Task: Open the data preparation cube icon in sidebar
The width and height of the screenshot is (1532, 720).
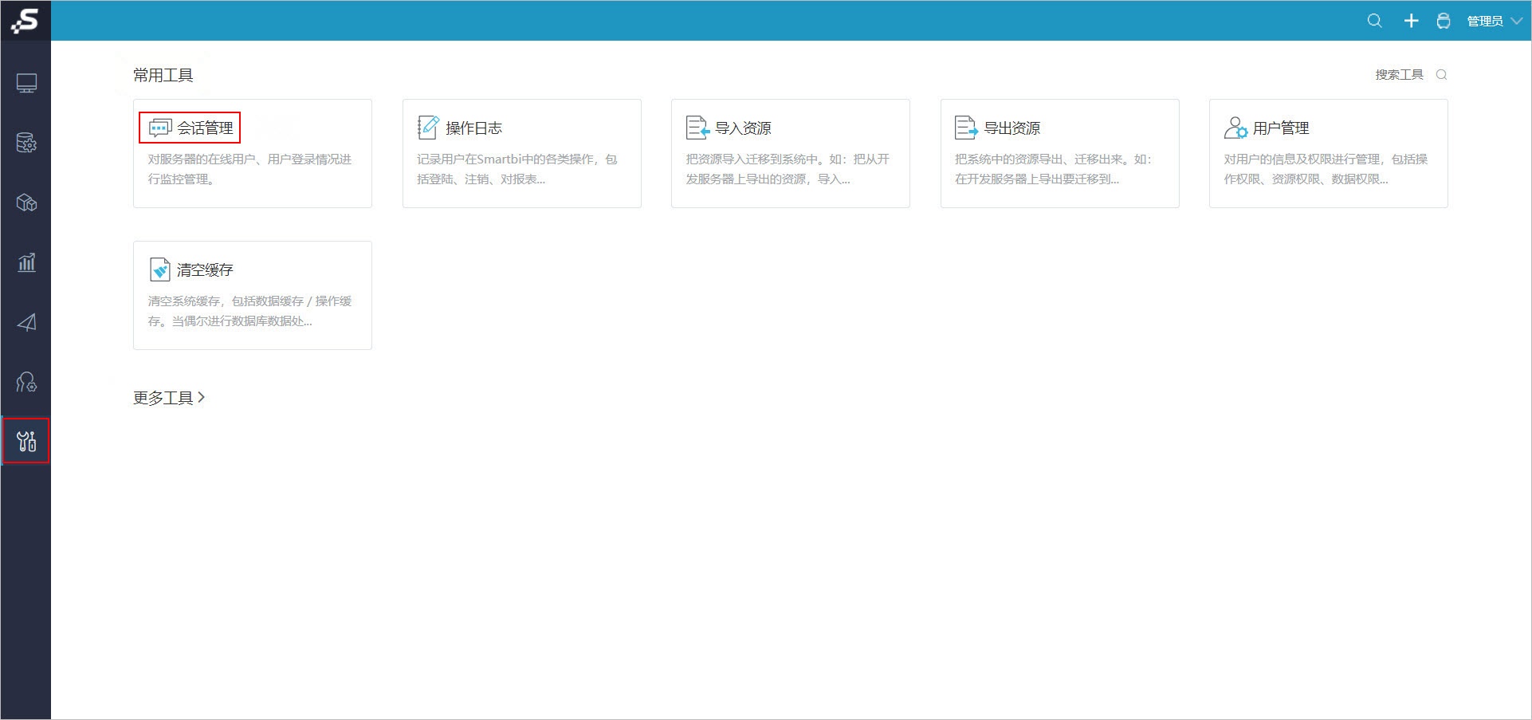Action: point(26,203)
